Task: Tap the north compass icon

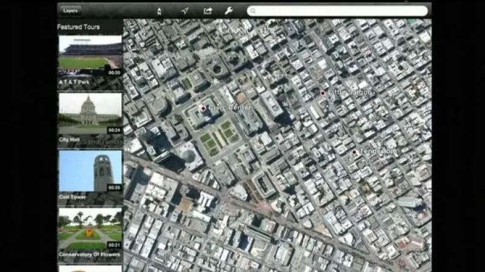Action: [x=159, y=10]
